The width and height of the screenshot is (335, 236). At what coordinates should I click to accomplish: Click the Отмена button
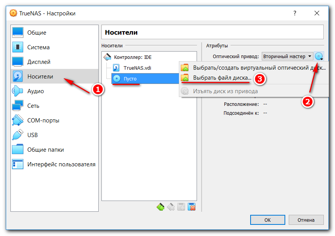click(x=306, y=220)
